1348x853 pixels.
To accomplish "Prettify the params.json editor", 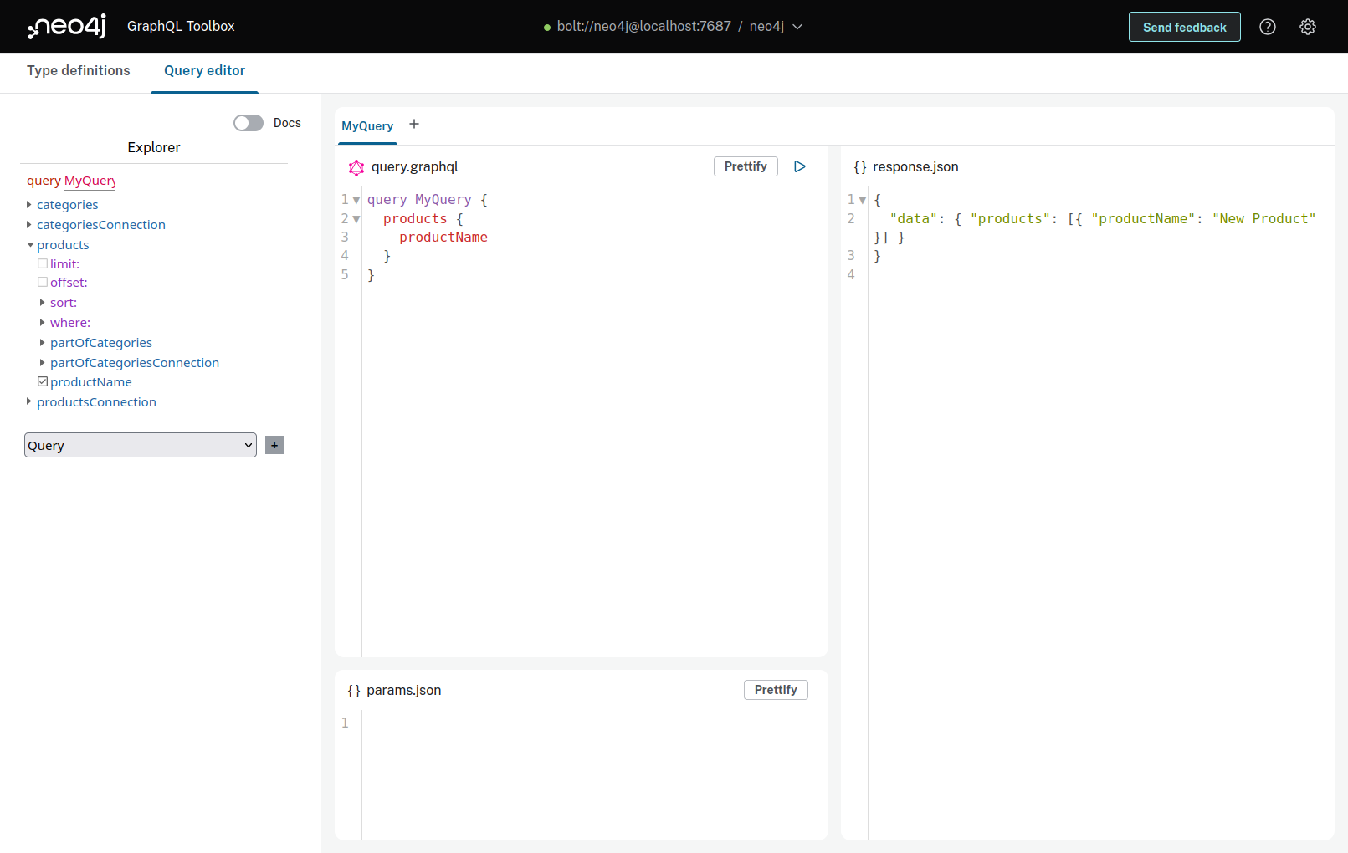I will pos(776,690).
